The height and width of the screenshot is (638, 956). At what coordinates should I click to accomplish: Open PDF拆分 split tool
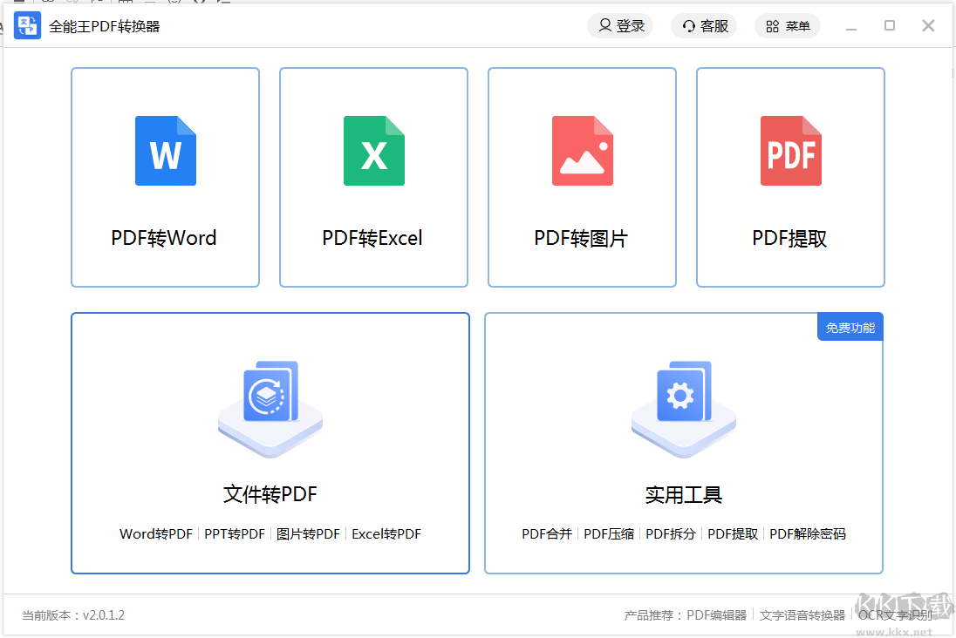click(671, 534)
